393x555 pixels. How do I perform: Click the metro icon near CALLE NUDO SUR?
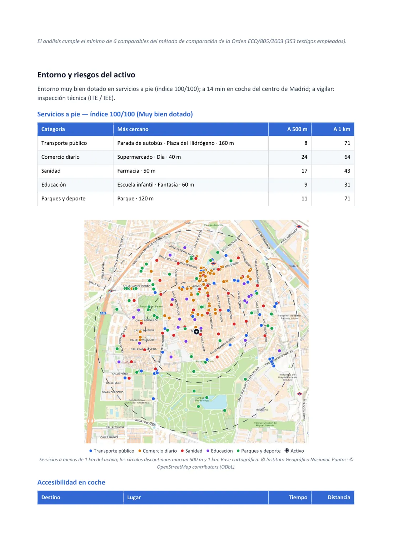(x=299, y=394)
